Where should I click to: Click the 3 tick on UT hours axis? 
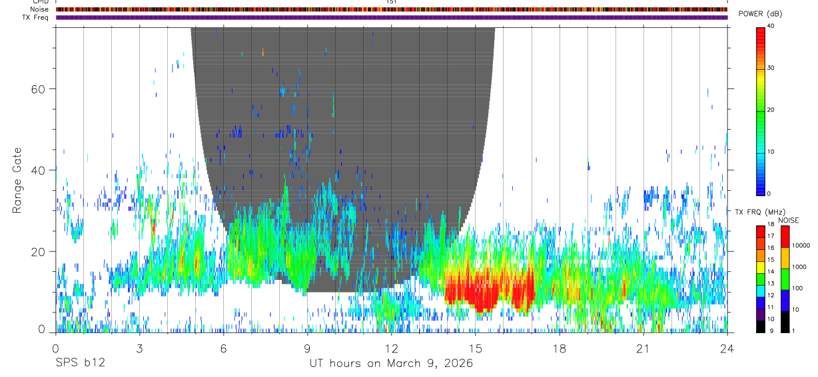point(139,348)
